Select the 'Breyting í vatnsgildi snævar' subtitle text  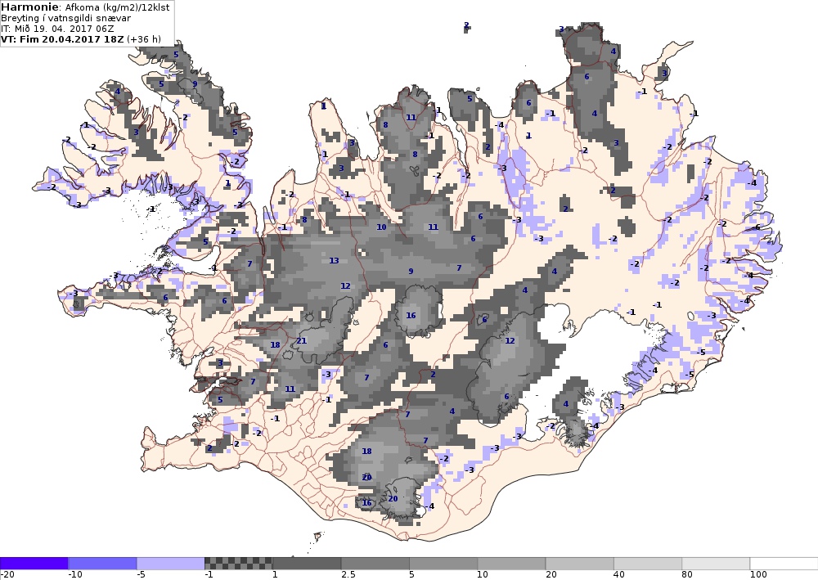point(65,18)
